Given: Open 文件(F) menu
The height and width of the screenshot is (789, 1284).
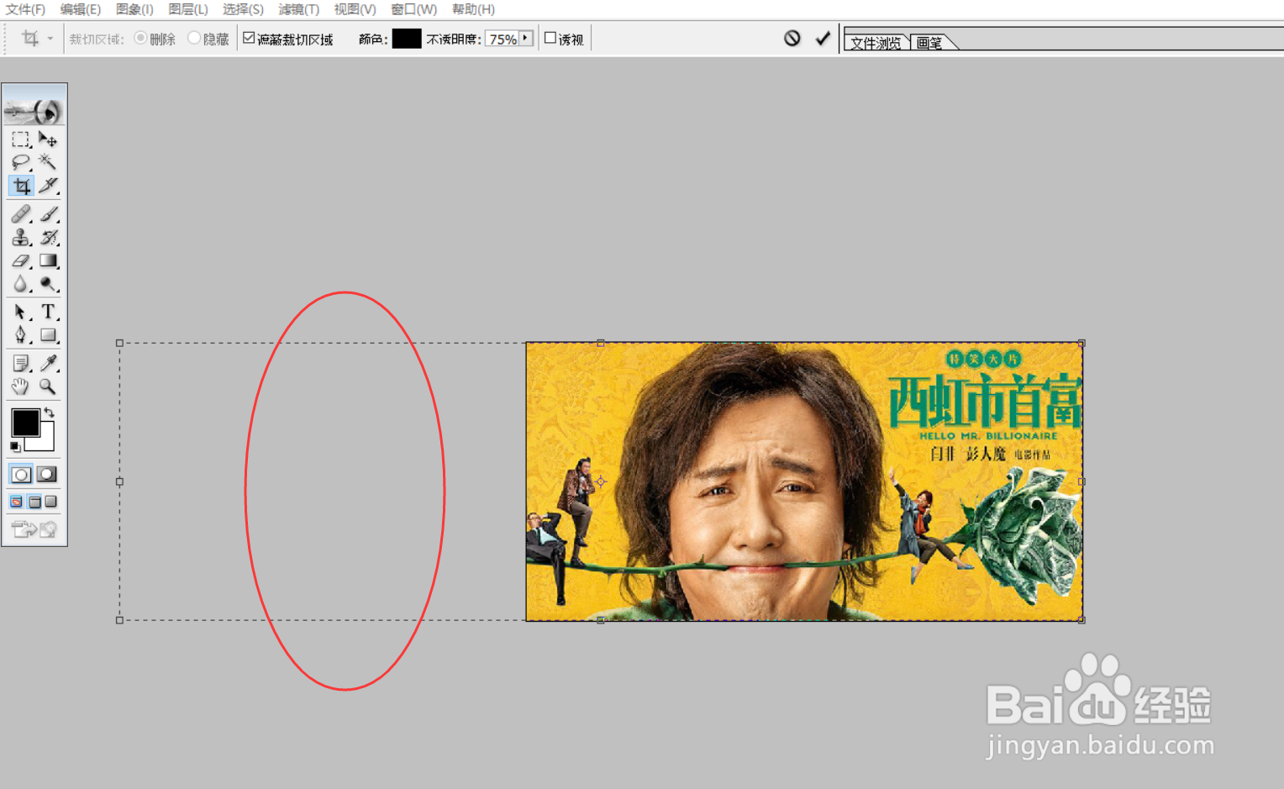Looking at the screenshot, I should click(25, 9).
